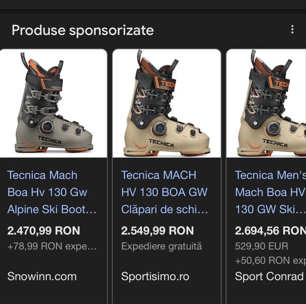Screen dimensions: 306x304
Task: Click the Expediere gratuită shipping label
Action: tap(162, 246)
